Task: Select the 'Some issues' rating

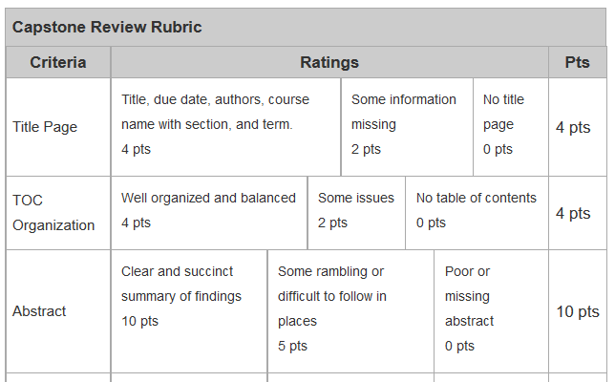Action: (x=356, y=210)
